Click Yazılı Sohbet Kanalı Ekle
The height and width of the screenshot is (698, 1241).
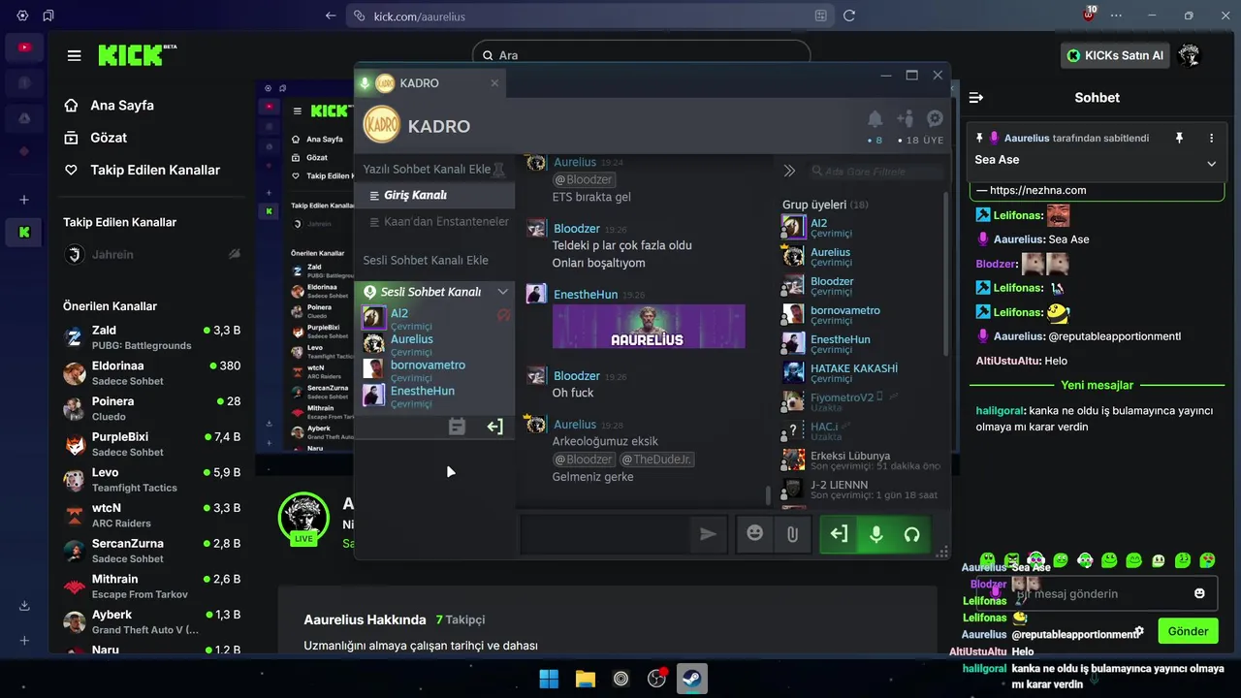tap(427, 170)
